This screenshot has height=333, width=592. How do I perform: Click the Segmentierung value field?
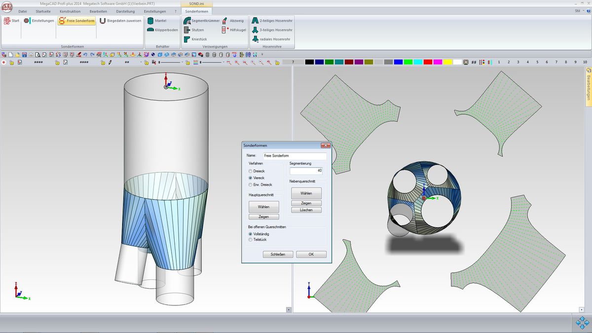click(x=306, y=171)
